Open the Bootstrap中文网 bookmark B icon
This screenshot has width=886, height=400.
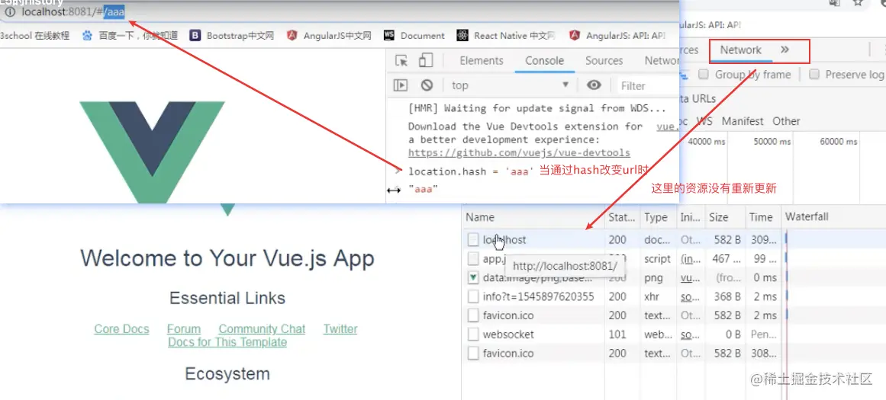click(x=195, y=36)
